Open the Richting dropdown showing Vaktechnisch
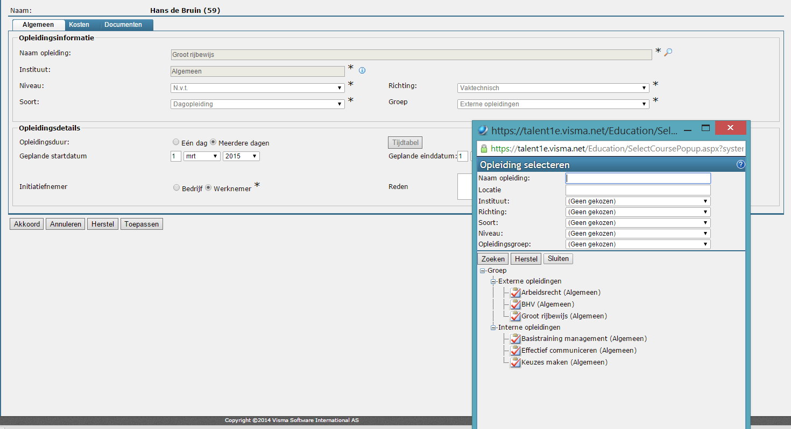This screenshot has width=791, height=429. point(554,88)
